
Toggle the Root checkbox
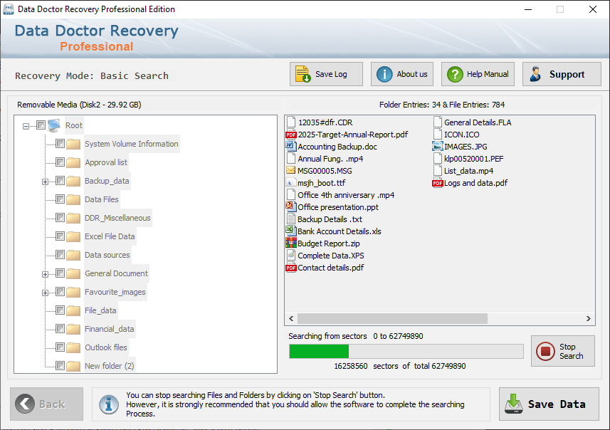(41, 125)
